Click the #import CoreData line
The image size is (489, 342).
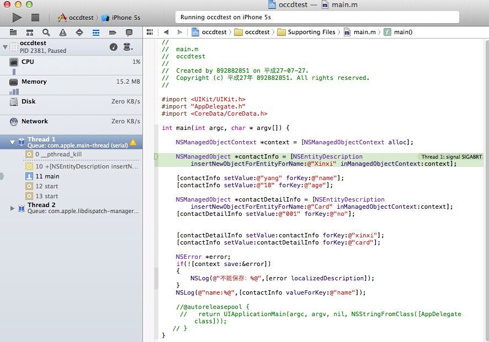[215, 113]
